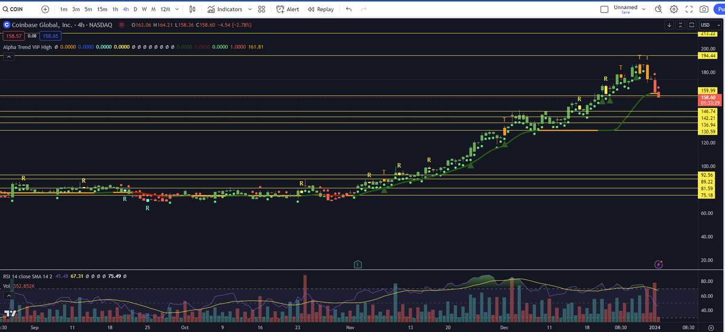Open indicator templates grid icon
Screen dimensions: 725x332
point(262,9)
